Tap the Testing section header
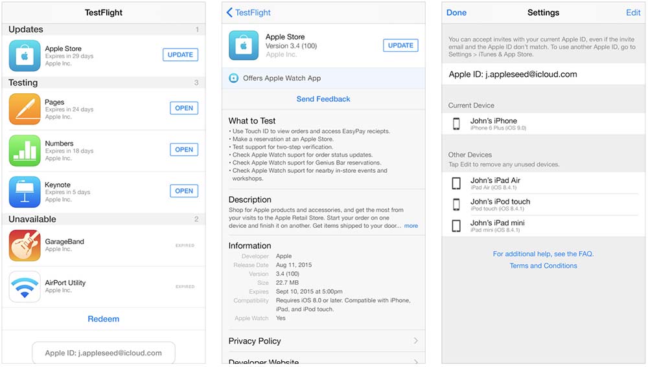This screenshot has height=367, width=648. (x=103, y=83)
